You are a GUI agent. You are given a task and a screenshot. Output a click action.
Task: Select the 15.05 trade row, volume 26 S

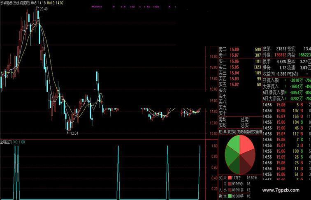click(287, 157)
